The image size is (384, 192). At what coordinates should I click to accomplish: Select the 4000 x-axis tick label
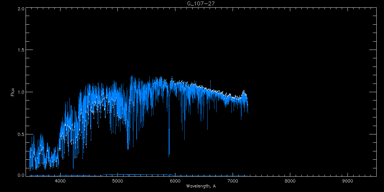click(x=60, y=181)
